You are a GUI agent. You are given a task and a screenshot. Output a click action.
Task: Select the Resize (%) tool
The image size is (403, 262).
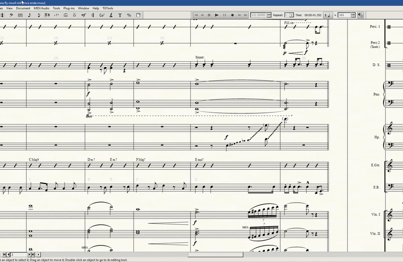coord(129,15)
